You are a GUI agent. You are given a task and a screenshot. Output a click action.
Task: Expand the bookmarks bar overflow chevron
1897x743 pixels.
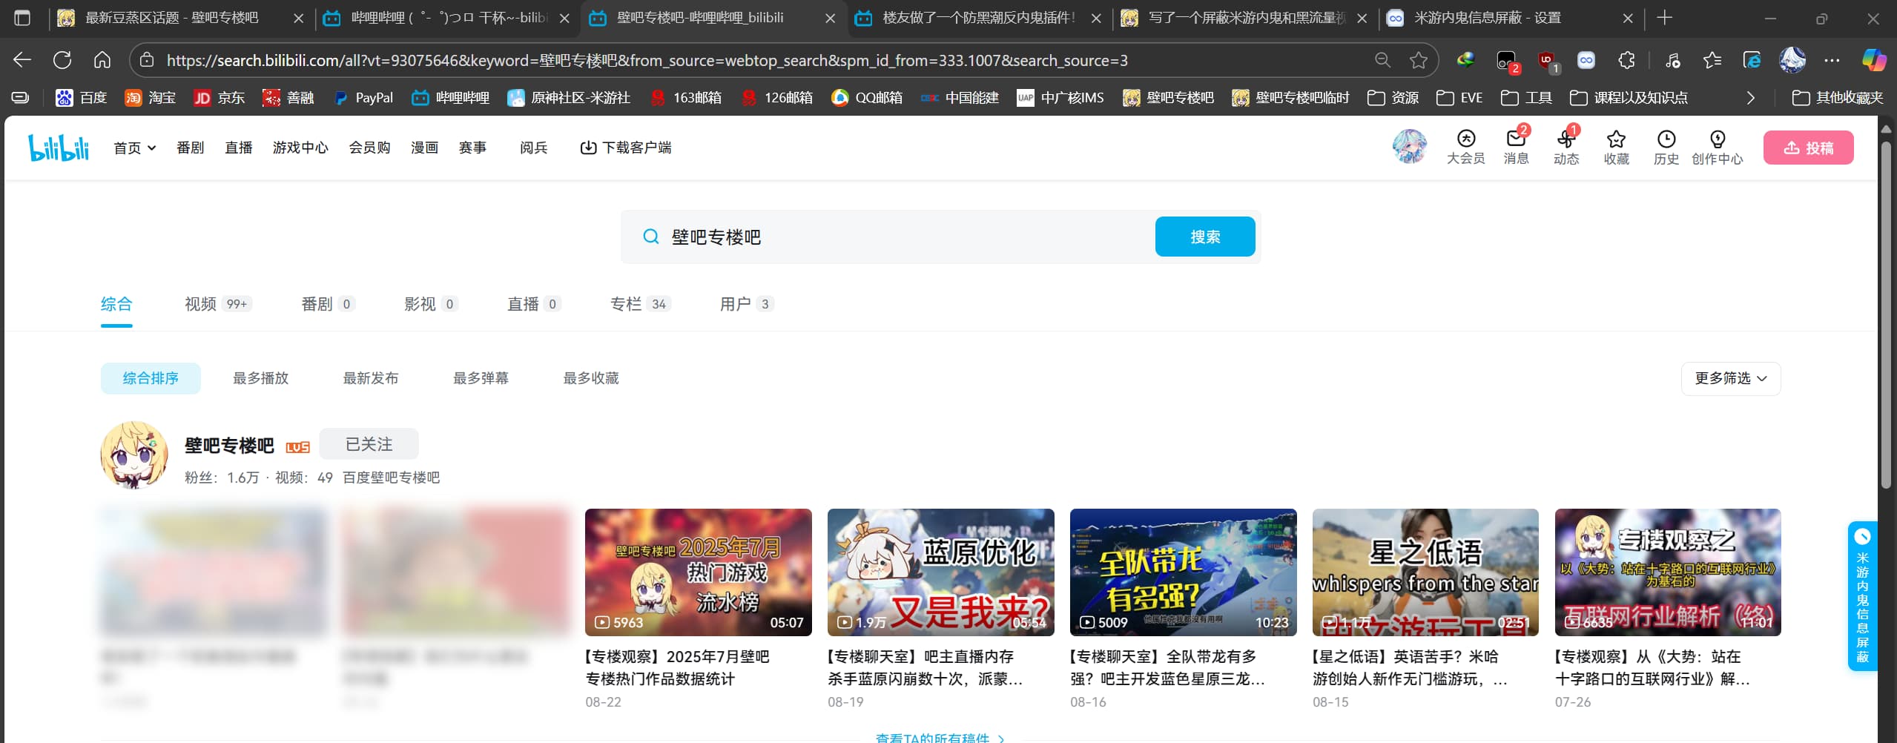(1750, 98)
